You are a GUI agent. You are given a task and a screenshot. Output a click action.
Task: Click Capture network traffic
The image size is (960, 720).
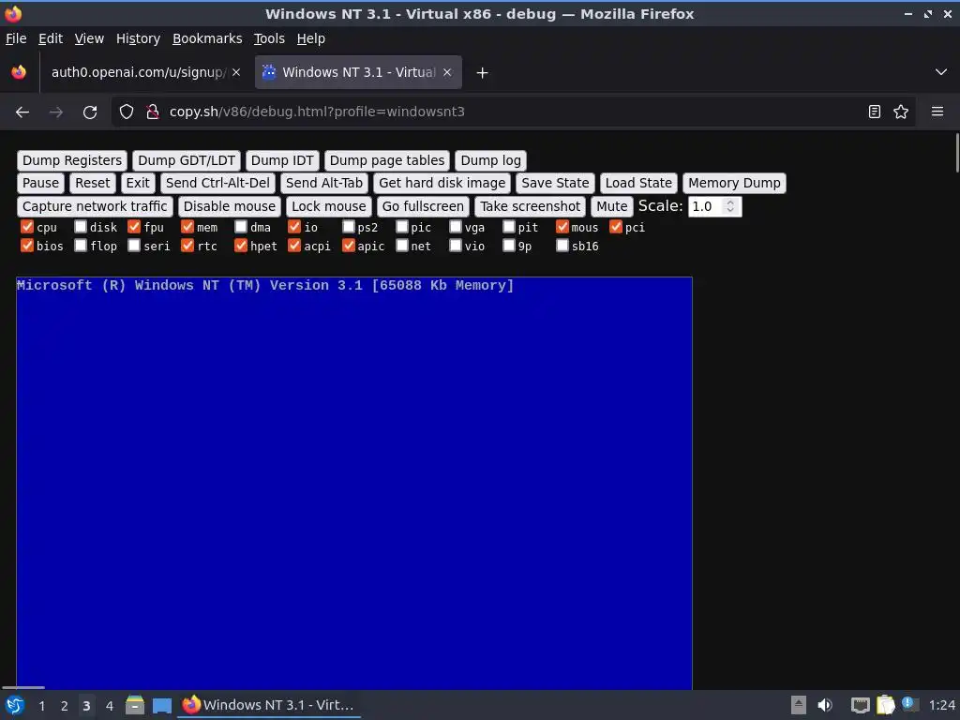pyautogui.click(x=95, y=206)
